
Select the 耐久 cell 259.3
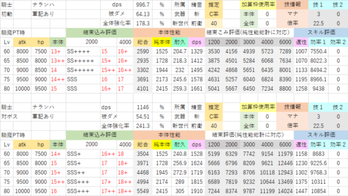tap(180, 88)
